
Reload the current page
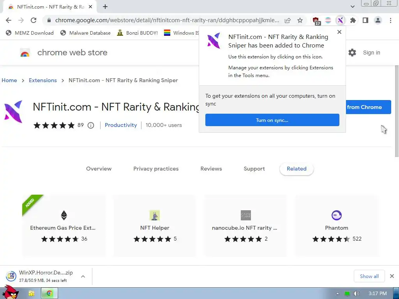click(x=34, y=20)
